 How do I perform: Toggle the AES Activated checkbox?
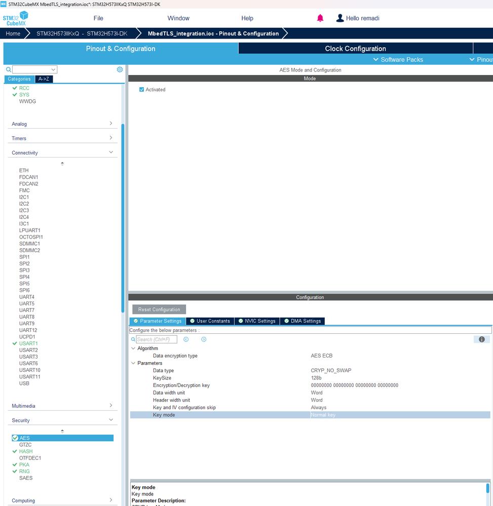pyautogui.click(x=141, y=89)
